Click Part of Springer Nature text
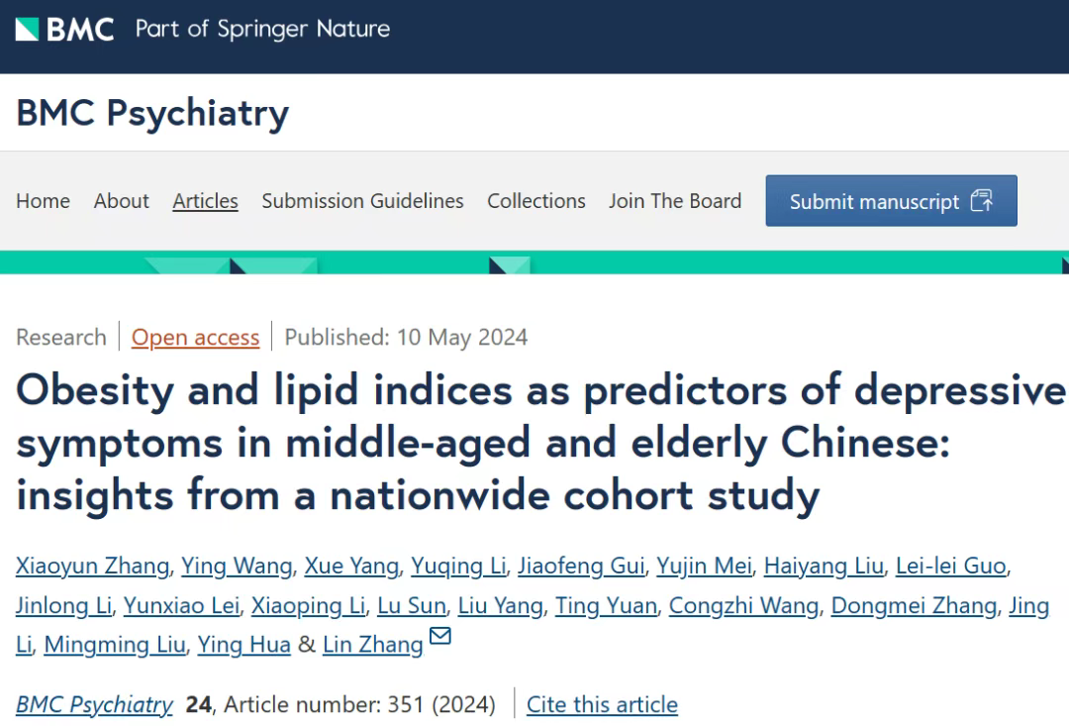Viewport: 1069px width, 726px height. tap(262, 30)
